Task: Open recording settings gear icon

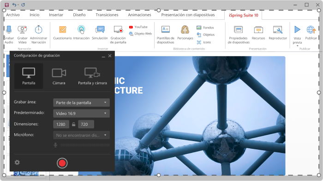Action: 17,163
